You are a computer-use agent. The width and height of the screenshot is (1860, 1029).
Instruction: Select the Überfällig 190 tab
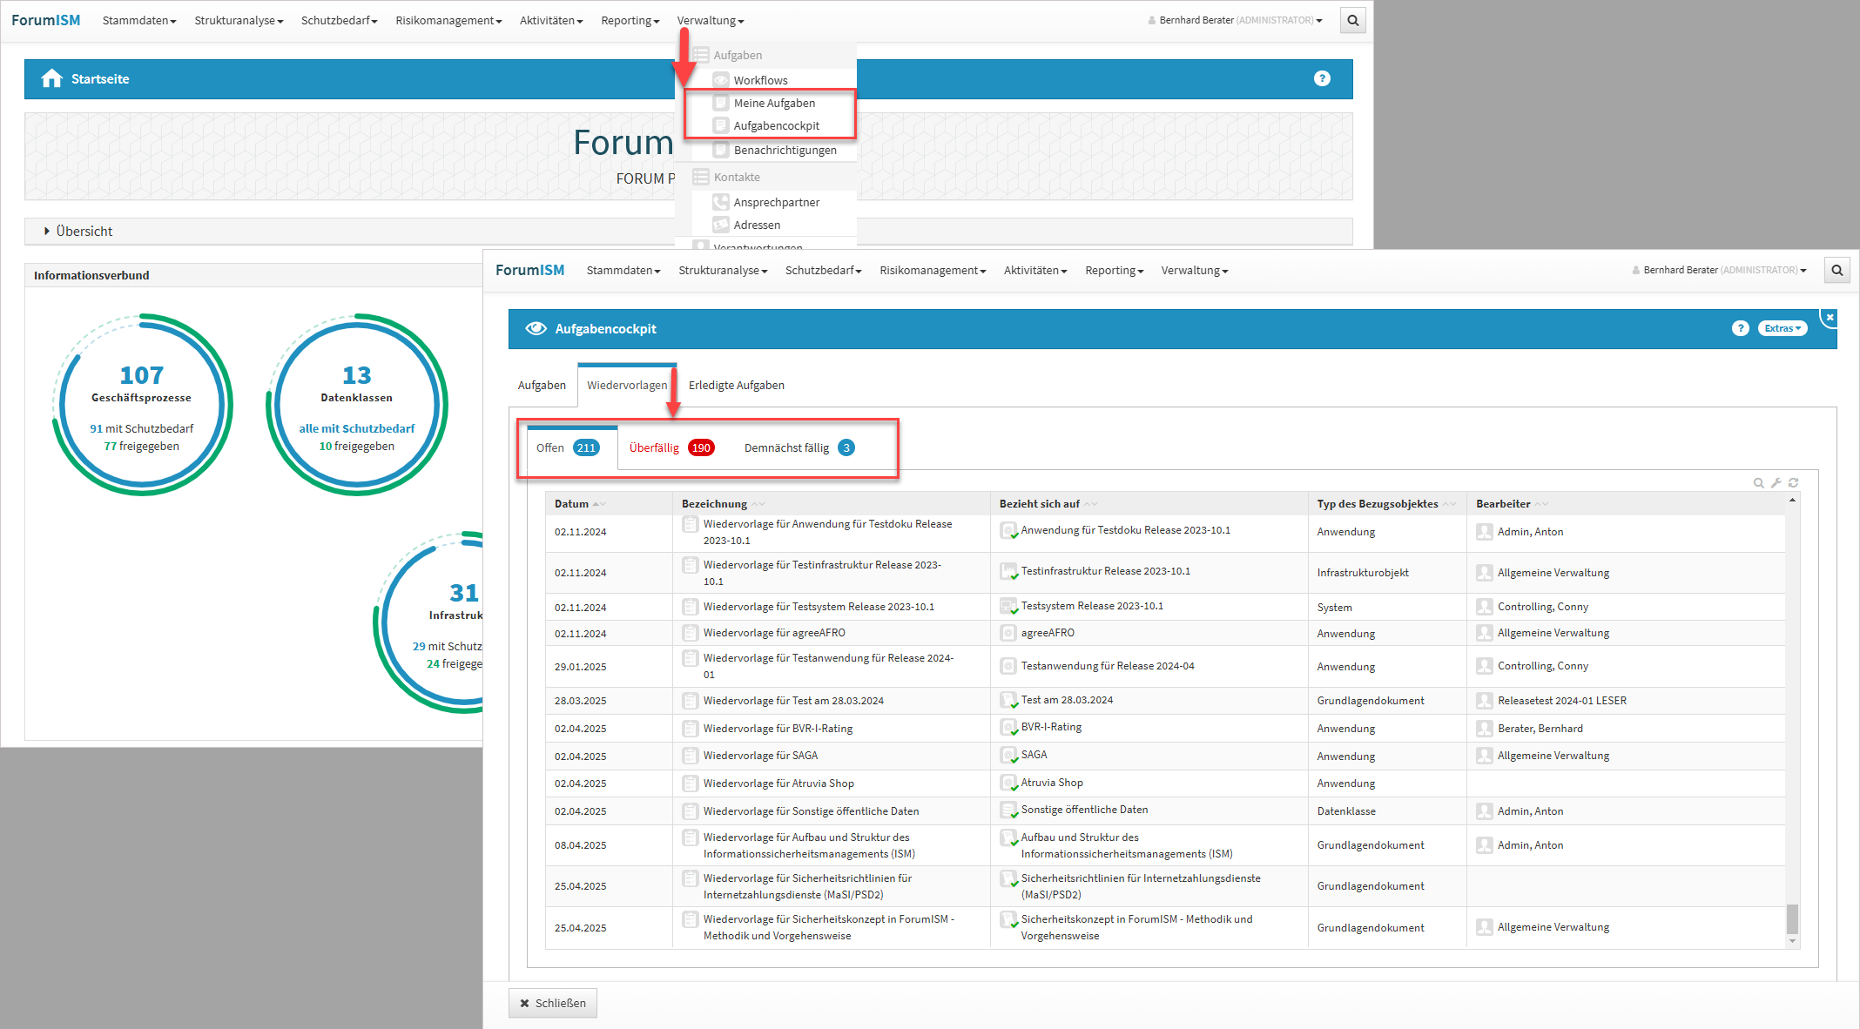[671, 448]
